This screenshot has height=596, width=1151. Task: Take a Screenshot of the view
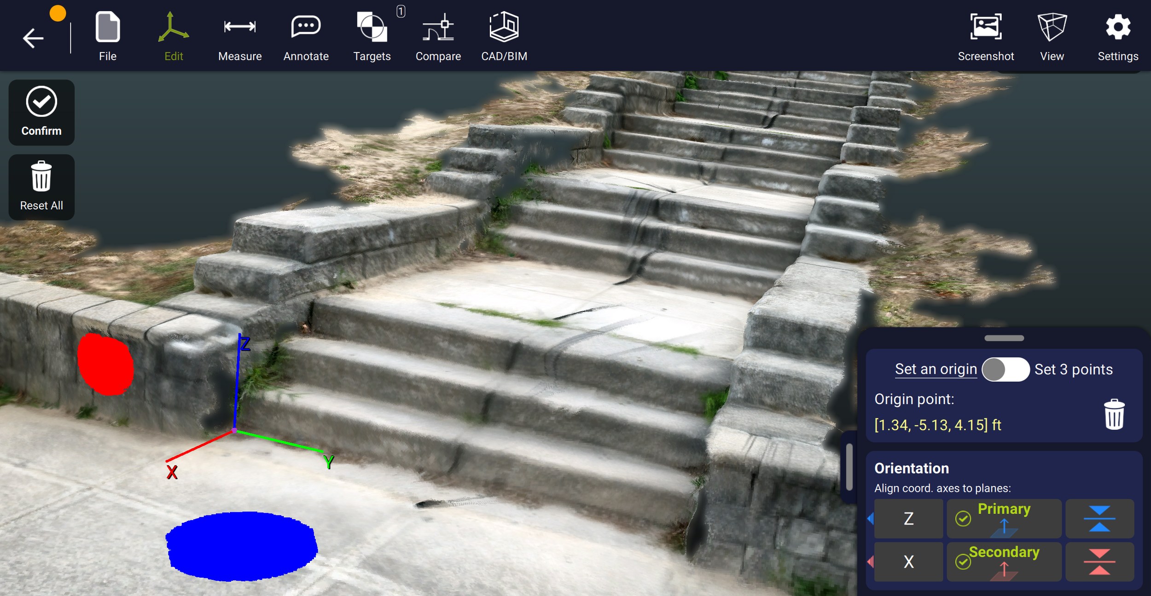coord(986,36)
